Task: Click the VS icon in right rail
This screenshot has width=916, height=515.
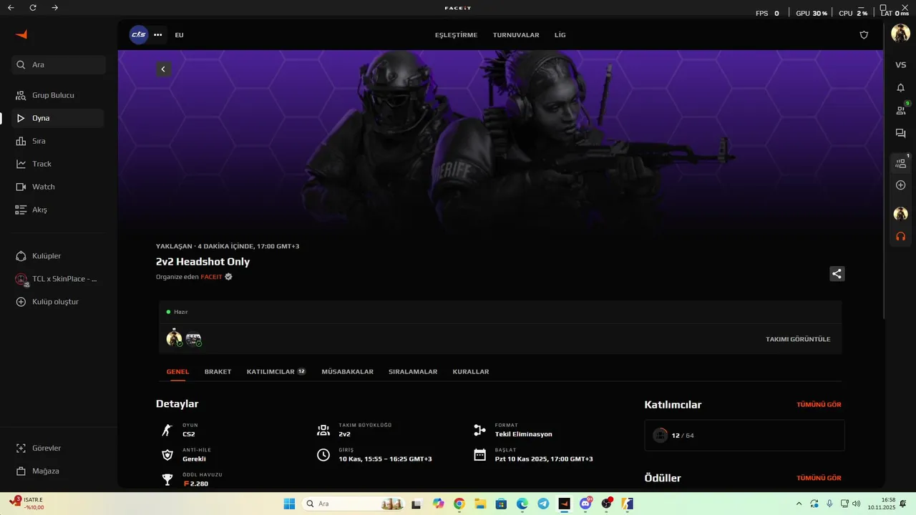Action: point(901,65)
